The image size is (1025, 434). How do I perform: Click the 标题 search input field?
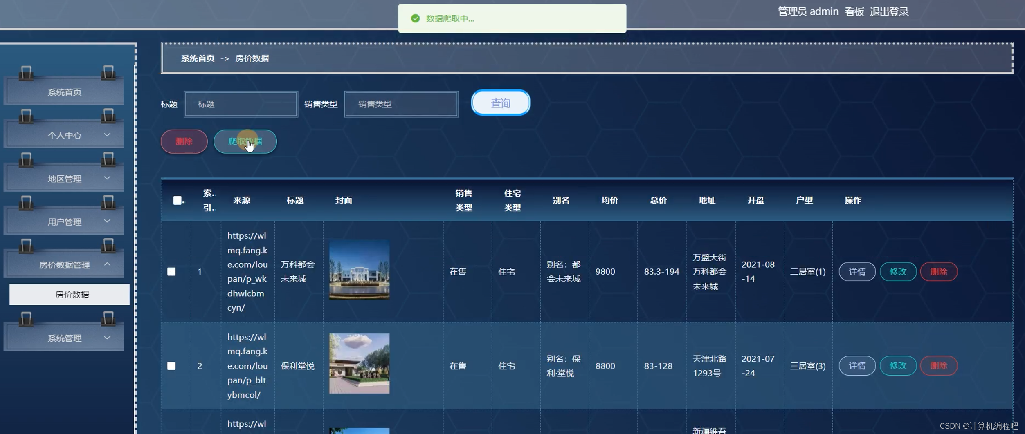(x=241, y=104)
